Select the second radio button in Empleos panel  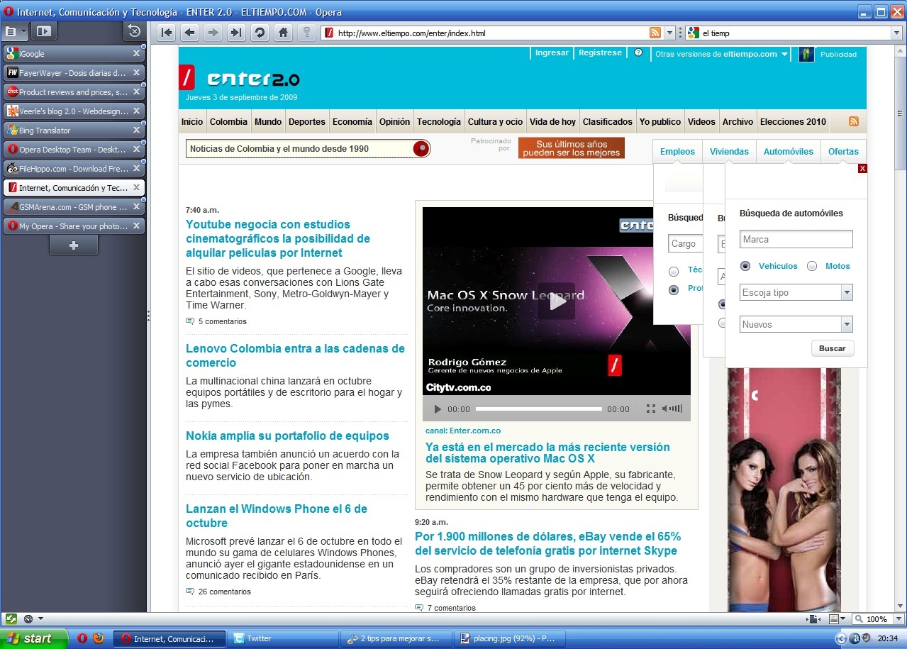(x=674, y=289)
